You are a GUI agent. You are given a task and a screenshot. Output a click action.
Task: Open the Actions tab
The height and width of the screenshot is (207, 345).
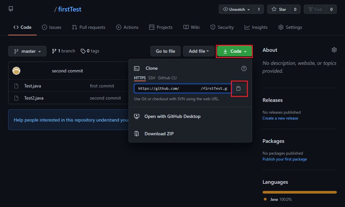pos(127,27)
